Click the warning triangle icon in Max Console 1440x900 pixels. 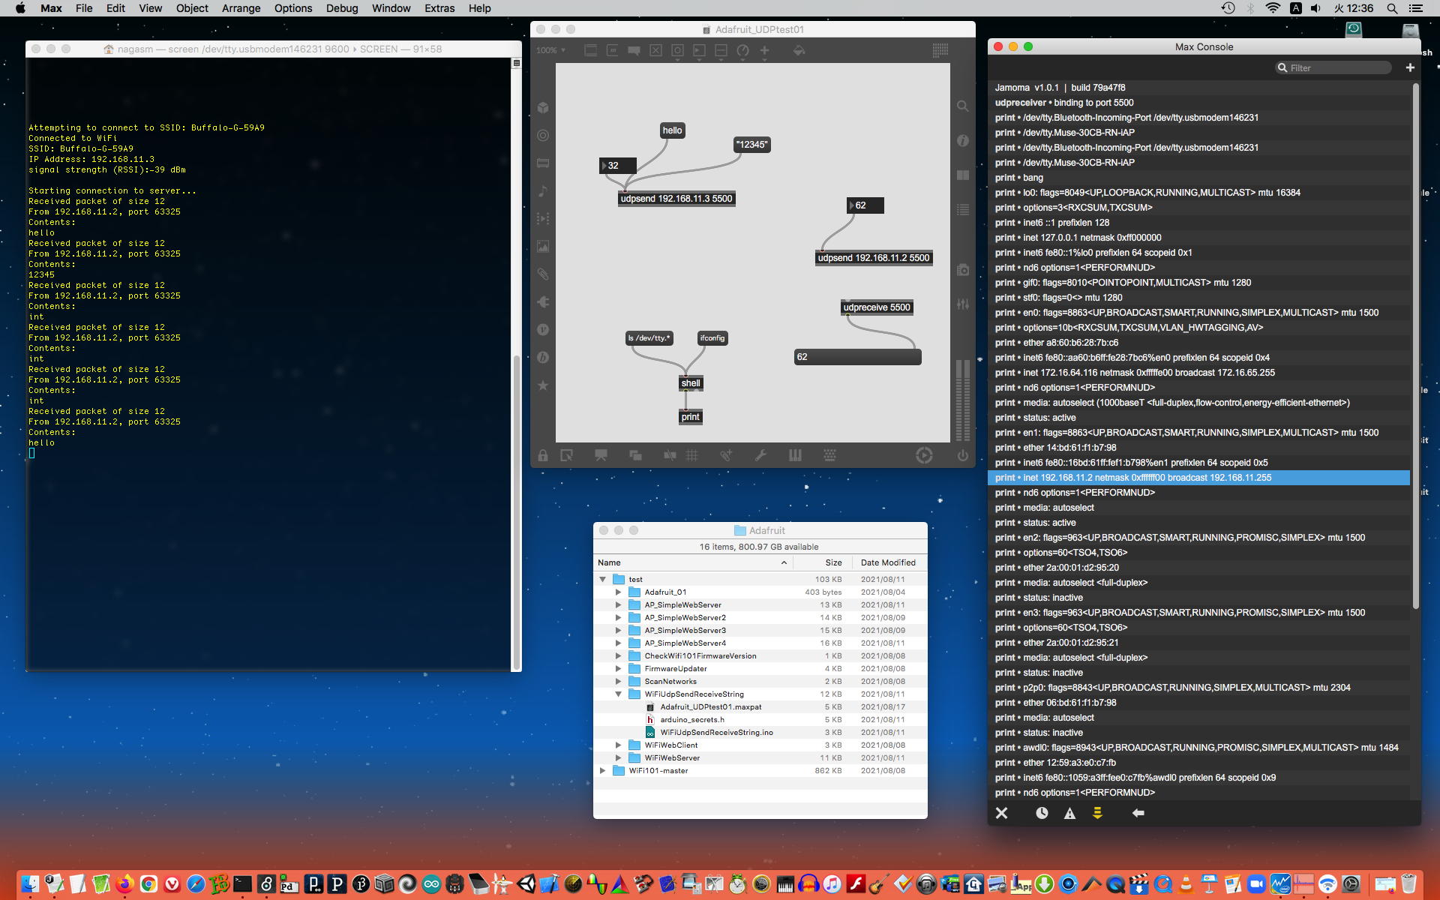[x=1069, y=813]
